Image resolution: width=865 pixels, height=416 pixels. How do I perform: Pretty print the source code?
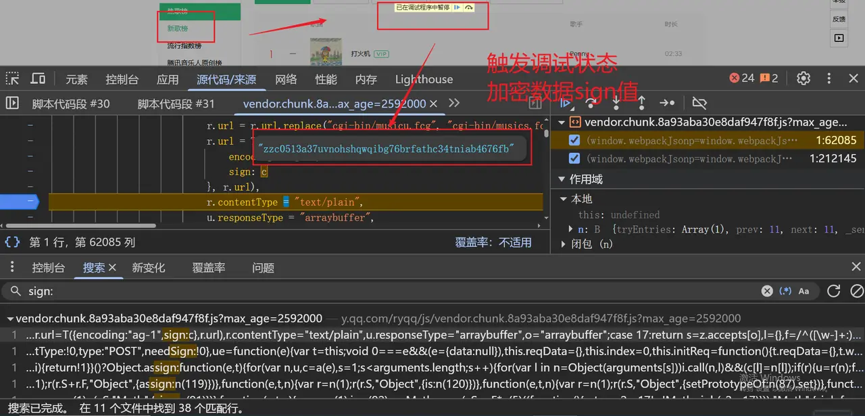point(12,242)
